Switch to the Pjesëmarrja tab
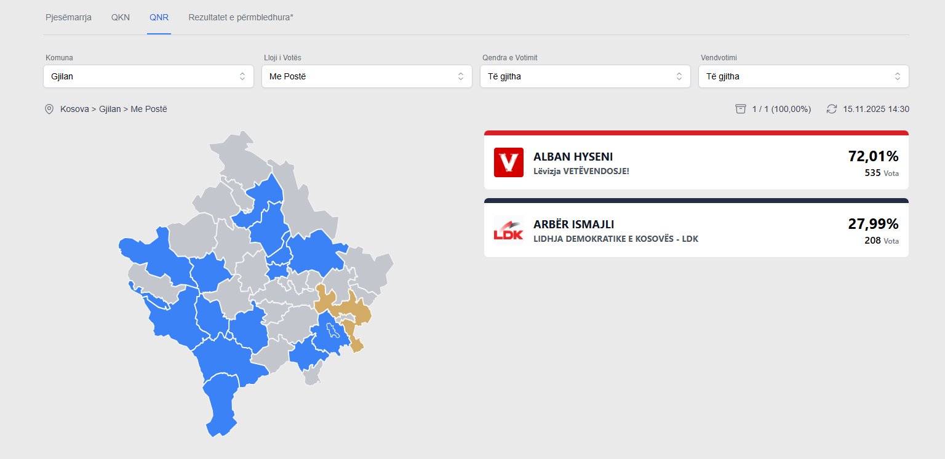Image resolution: width=945 pixels, height=459 pixels. tap(68, 17)
